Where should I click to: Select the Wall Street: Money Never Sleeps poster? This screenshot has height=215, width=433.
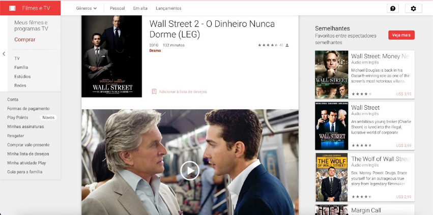pos(331,74)
